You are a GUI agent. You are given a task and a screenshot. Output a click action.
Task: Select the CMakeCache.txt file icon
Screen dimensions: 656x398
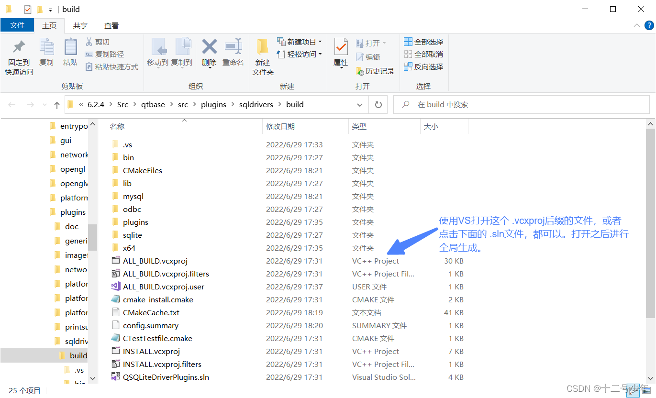[115, 312]
